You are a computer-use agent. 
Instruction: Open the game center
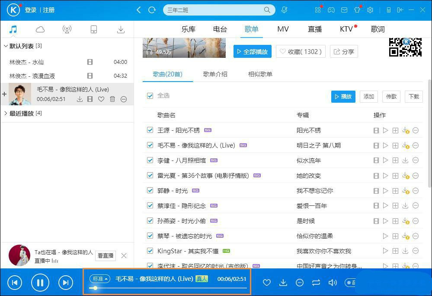pyautogui.click(x=331, y=9)
